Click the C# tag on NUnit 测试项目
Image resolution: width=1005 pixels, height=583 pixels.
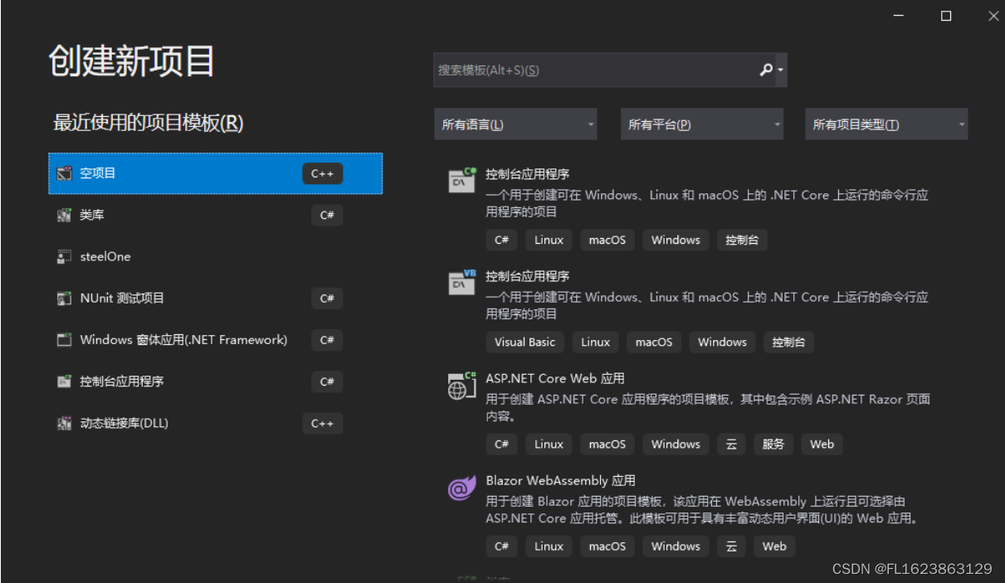click(x=327, y=298)
